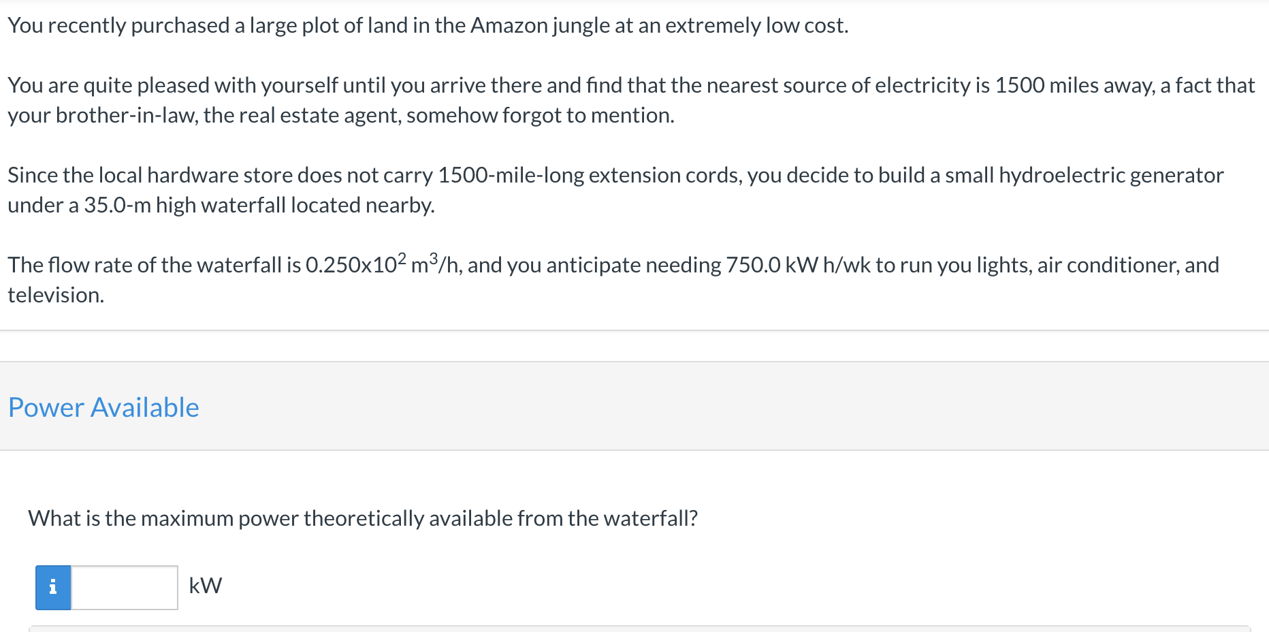This screenshot has height=632, width=1269.
Task: Click the blue info icon beside the answer field
Action: coord(52,586)
